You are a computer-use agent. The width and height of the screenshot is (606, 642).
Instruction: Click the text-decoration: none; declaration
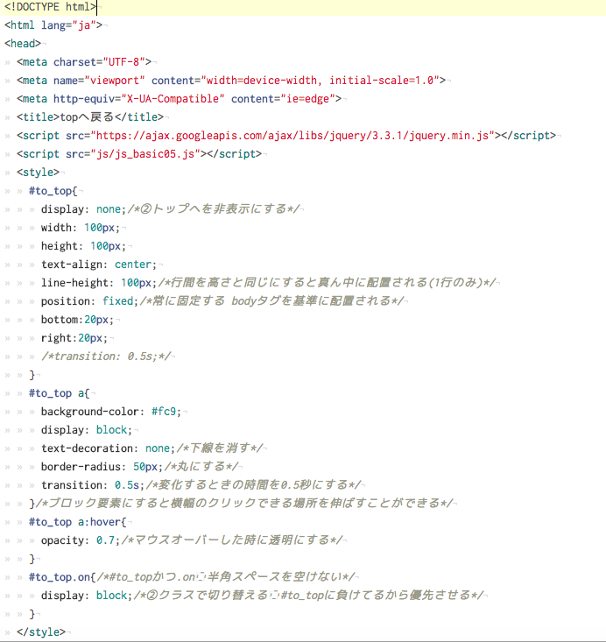pos(108,448)
